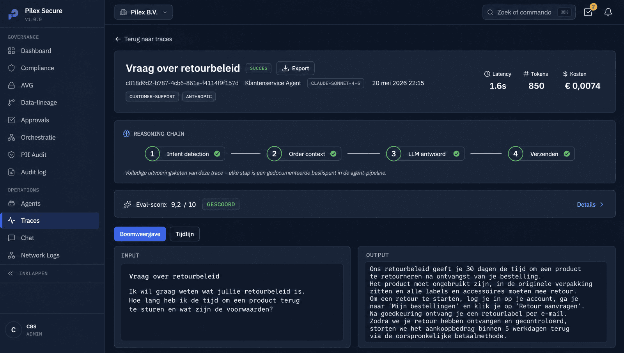
Task: Go back via Terug naar traces
Action: click(144, 39)
